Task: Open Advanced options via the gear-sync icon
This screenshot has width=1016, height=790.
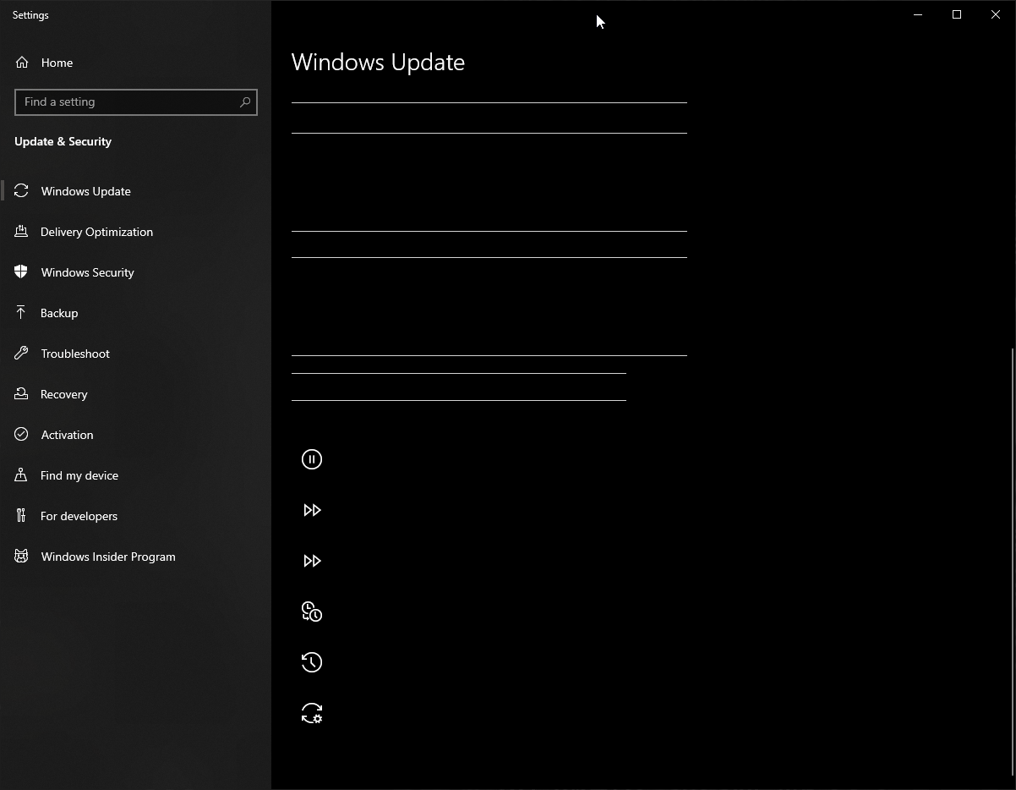Action: click(x=312, y=713)
